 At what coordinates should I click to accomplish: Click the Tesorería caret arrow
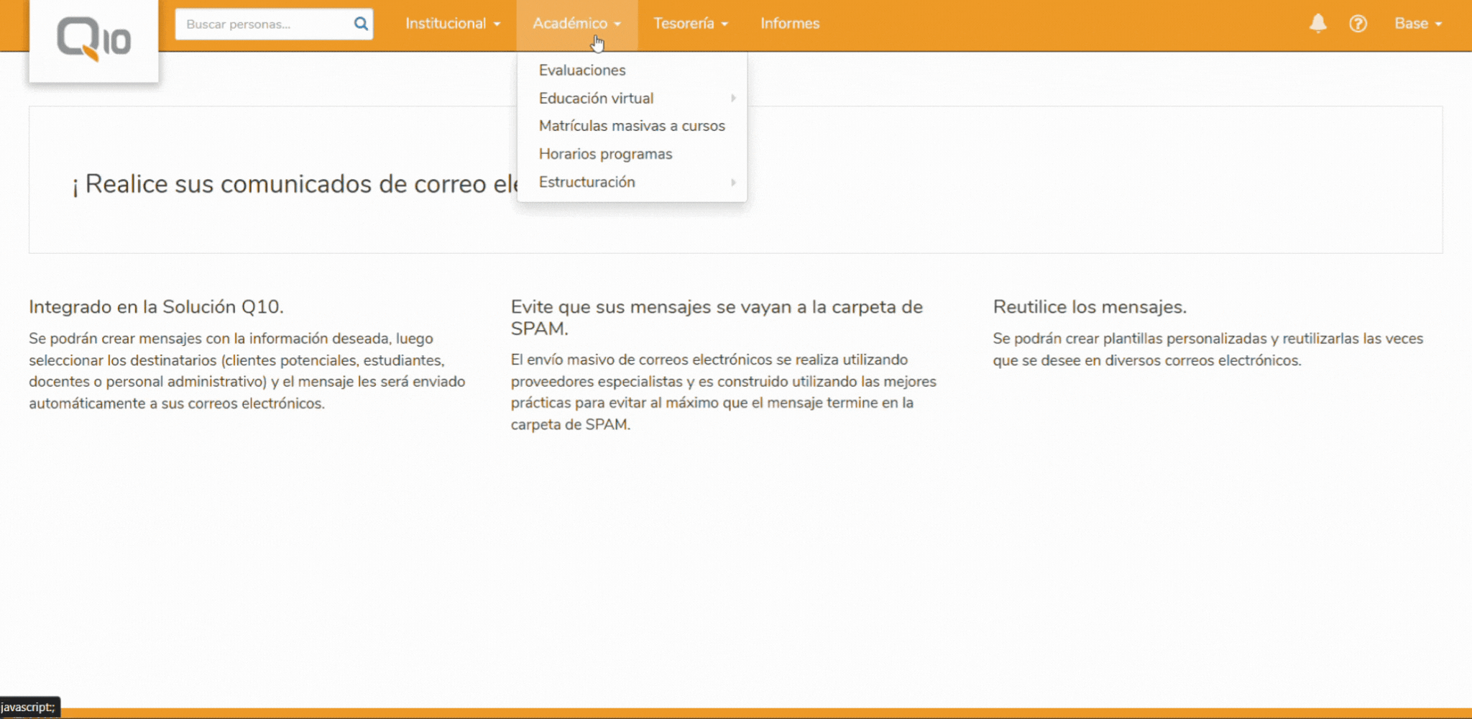[724, 24]
